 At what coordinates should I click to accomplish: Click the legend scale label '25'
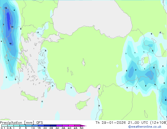coord(51,128)
